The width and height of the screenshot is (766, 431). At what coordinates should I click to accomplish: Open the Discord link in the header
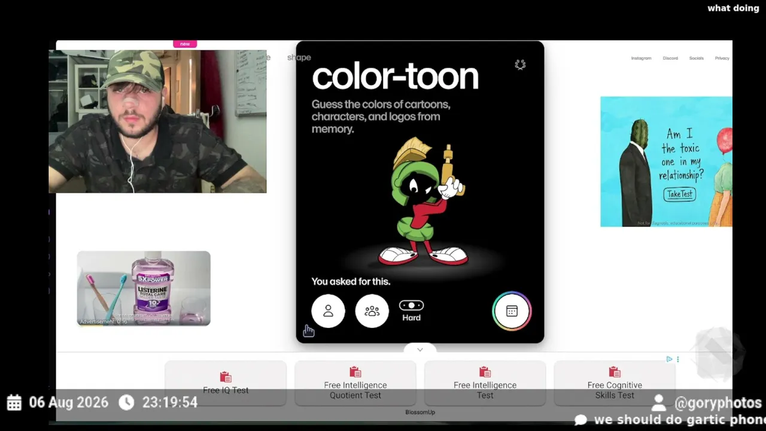point(670,58)
